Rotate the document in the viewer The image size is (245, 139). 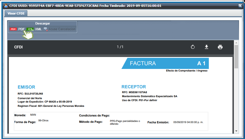coord(193,47)
